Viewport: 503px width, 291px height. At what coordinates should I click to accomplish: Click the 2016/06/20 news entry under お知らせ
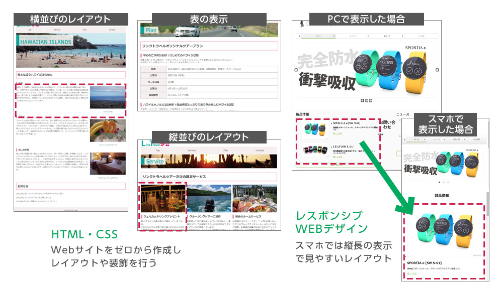click(x=40, y=194)
